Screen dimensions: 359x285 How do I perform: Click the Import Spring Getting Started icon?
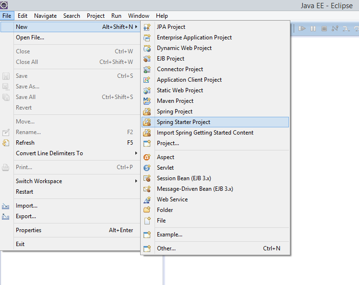point(147,133)
